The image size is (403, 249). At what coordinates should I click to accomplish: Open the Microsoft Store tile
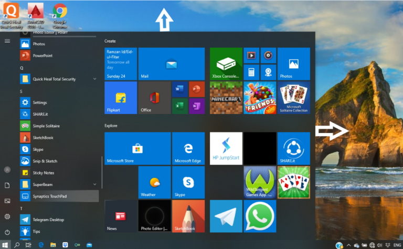(137, 149)
